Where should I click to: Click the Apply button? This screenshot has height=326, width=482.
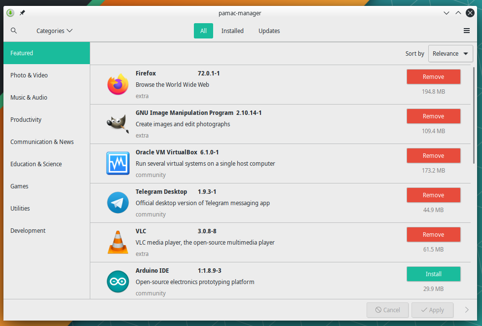432,310
